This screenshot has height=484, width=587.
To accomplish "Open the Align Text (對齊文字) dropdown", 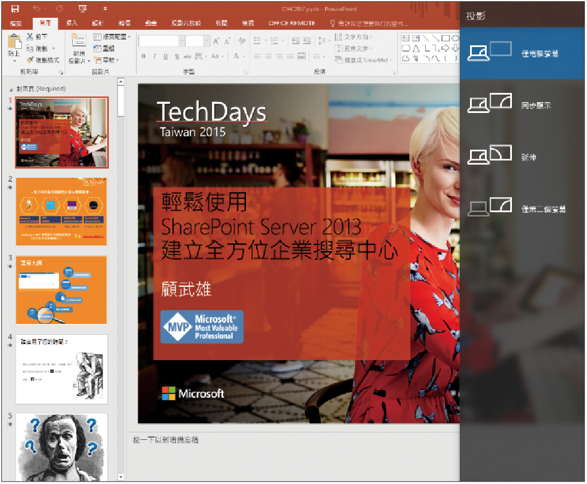I will coord(353,48).
